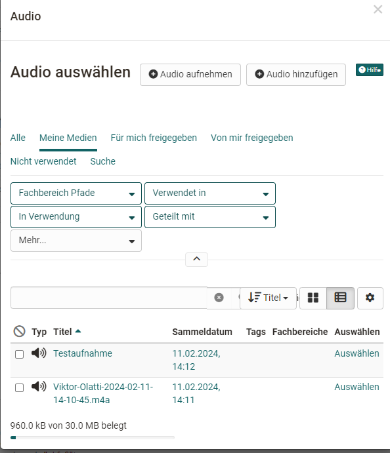Open the Testaufnahme title link

[x=83, y=353]
